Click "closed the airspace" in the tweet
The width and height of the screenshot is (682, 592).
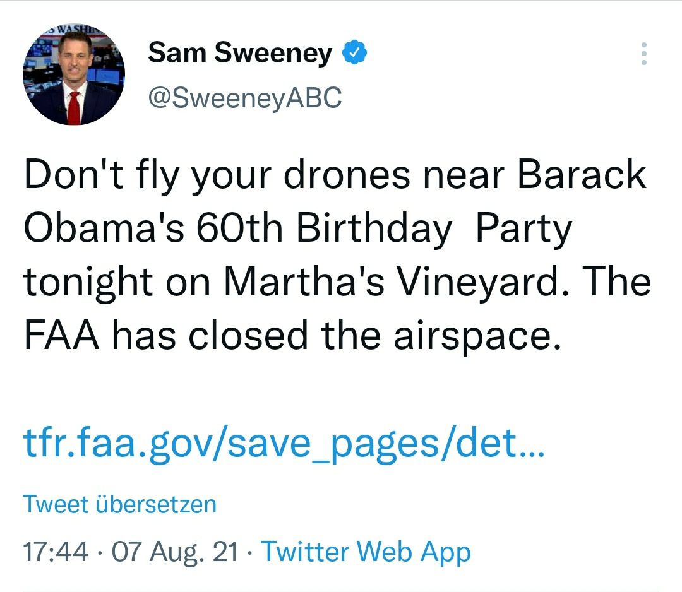373,336
